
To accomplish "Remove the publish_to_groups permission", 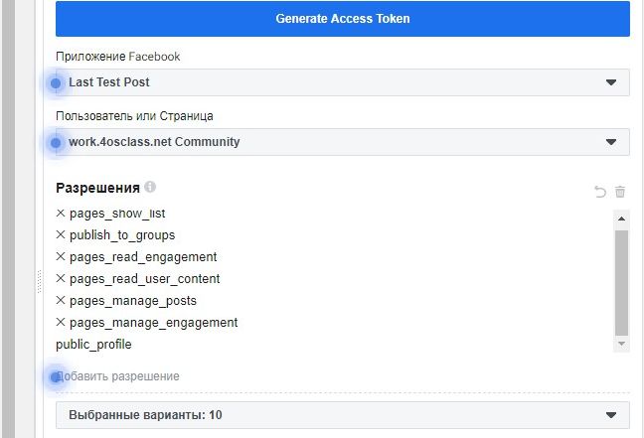I will tap(61, 234).
